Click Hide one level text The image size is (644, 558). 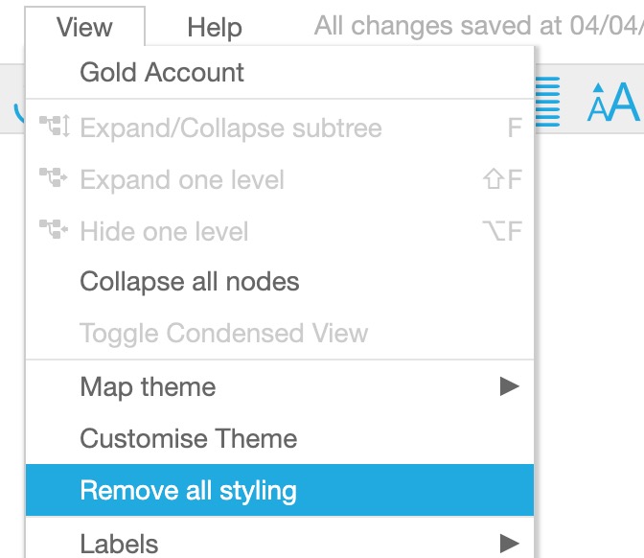[x=164, y=231]
